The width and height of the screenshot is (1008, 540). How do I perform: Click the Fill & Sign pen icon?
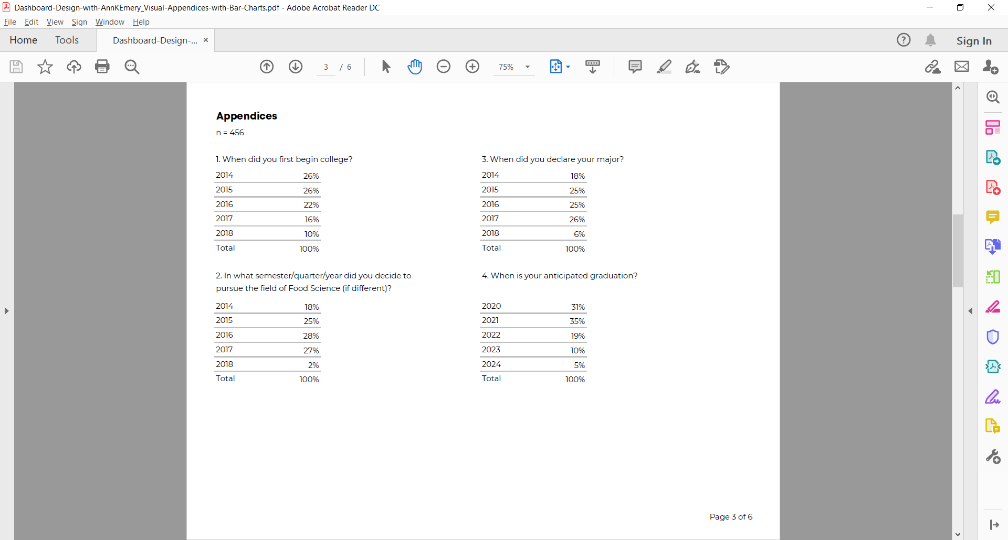tap(693, 67)
